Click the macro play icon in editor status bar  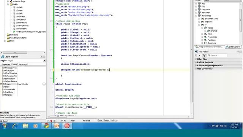[48, 121]
